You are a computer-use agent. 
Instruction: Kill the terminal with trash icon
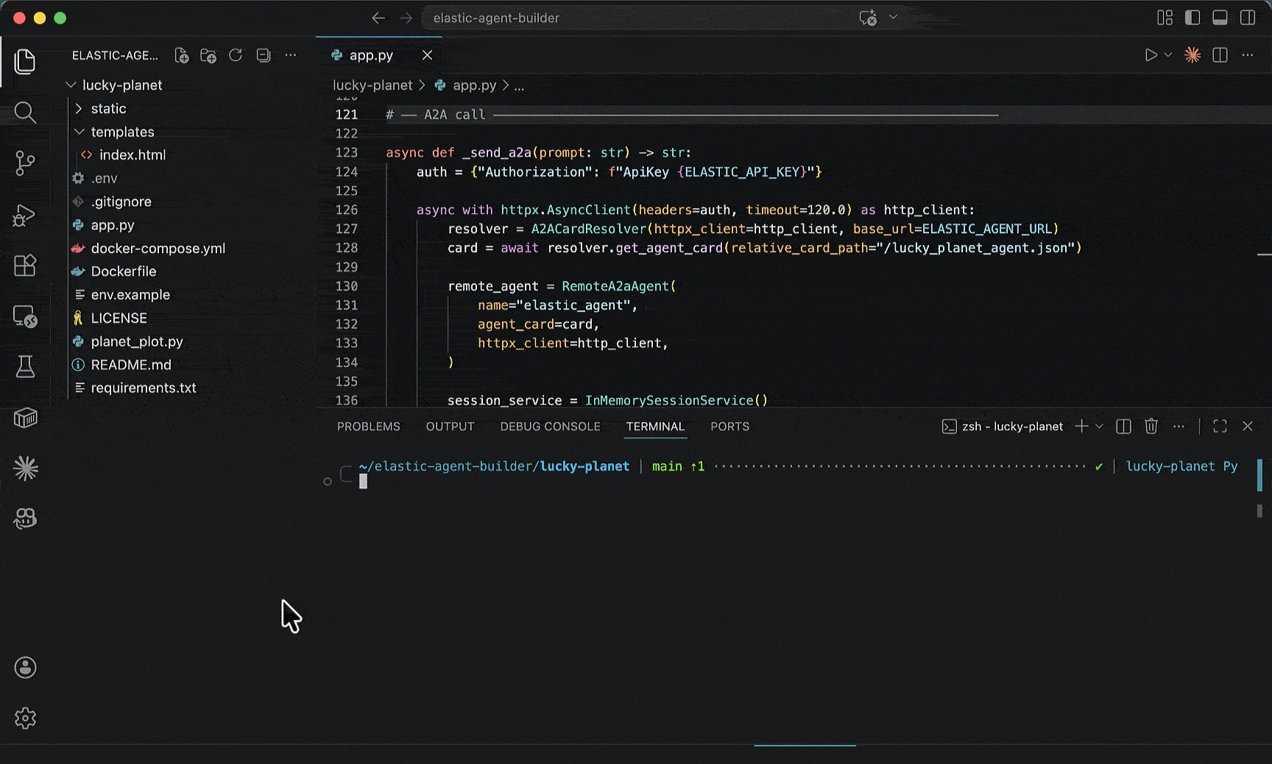click(x=1151, y=426)
